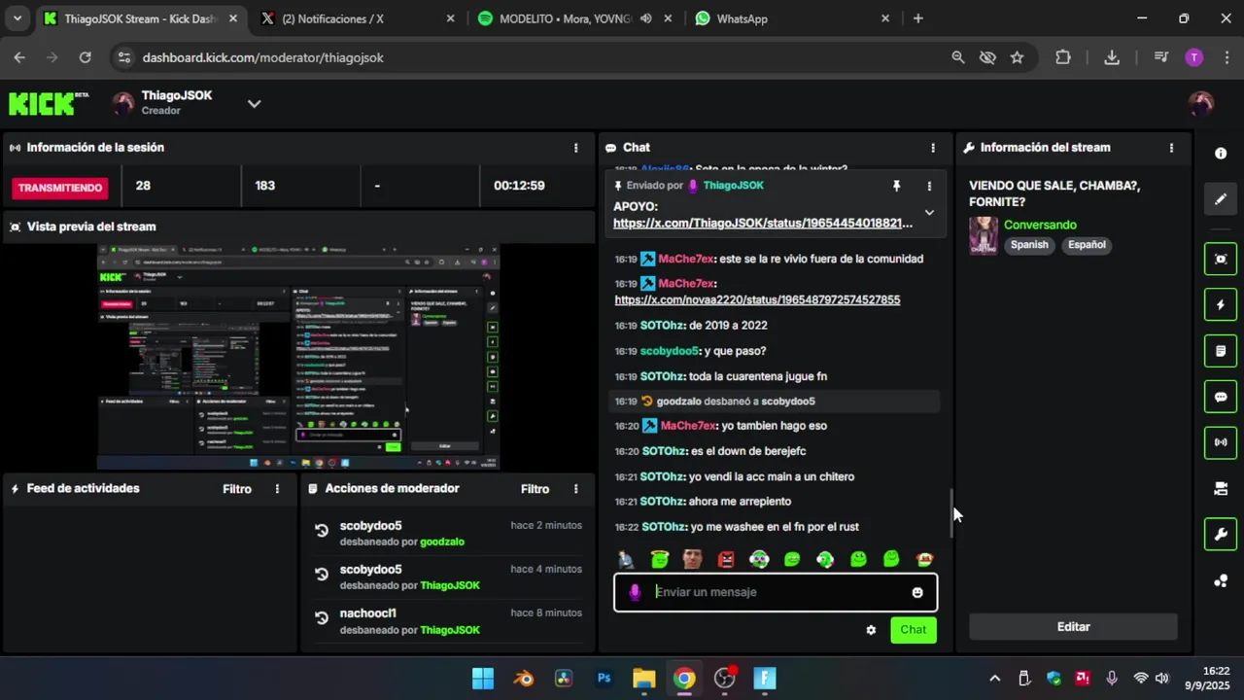The height and width of the screenshot is (700, 1244).
Task: Click the address bar URL
Action: pyautogui.click(x=262, y=57)
